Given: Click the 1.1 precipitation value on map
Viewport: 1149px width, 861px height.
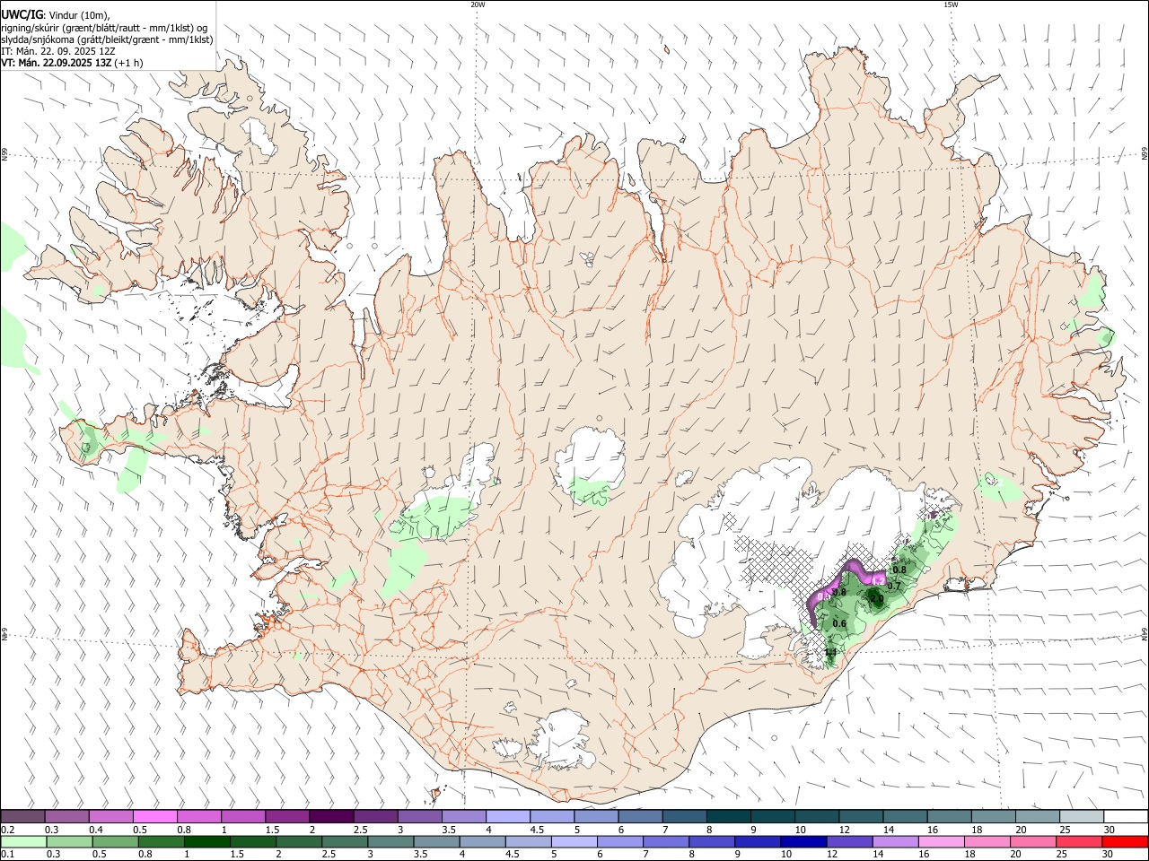Looking at the screenshot, I should click(x=830, y=652).
